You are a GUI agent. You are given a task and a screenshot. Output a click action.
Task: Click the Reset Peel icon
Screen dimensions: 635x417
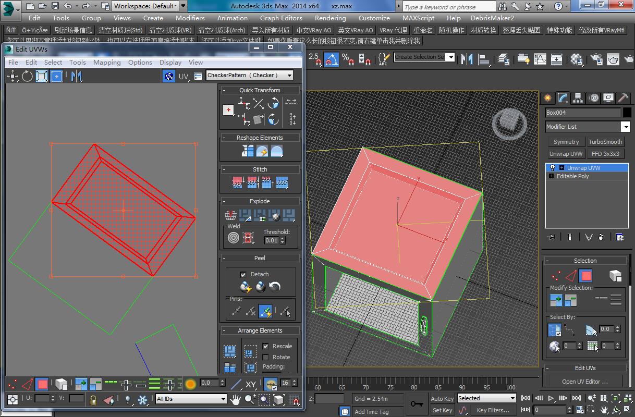coord(275,287)
